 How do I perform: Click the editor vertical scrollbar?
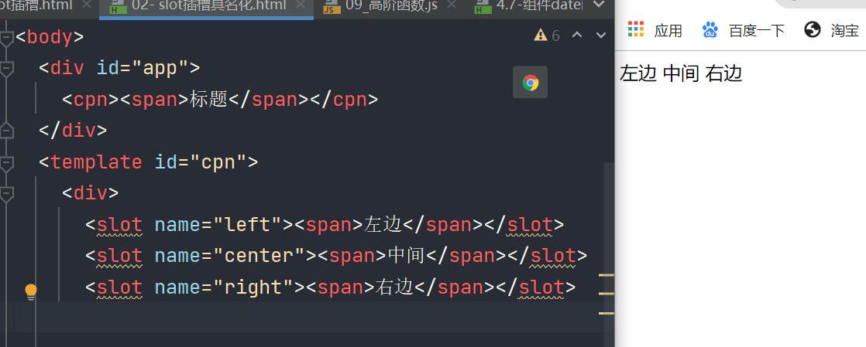pyautogui.click(x=609, y=254)
